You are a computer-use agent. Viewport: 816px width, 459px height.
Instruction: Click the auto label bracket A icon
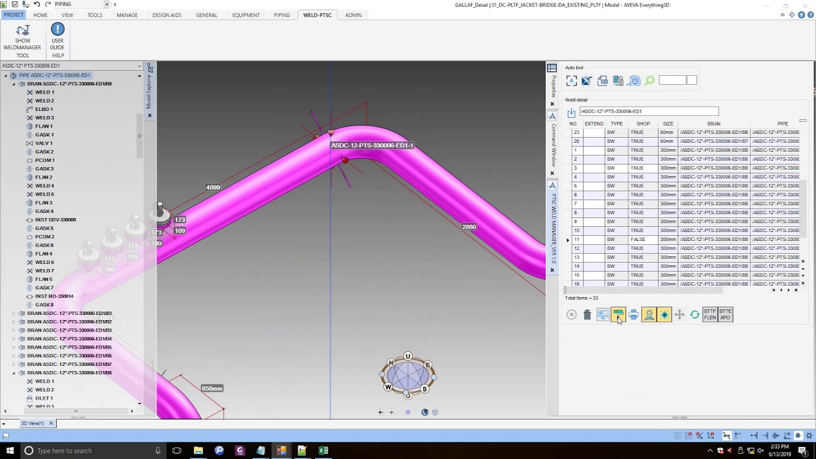[x=571, y=80]
